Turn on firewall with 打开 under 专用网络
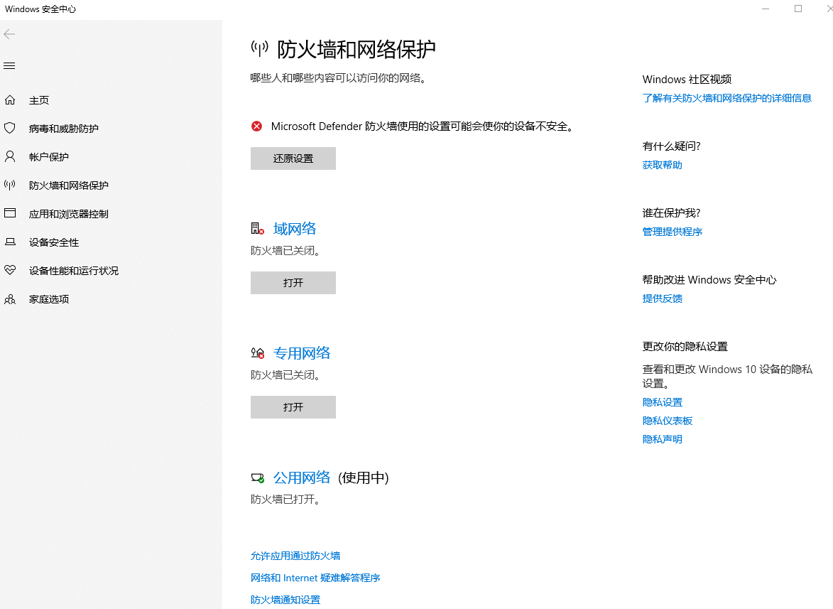The image size is (833, 609). coord(293,407)
